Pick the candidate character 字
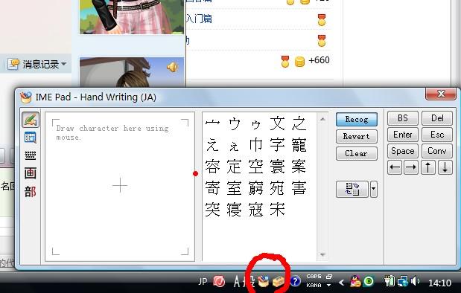 [277, 145]
